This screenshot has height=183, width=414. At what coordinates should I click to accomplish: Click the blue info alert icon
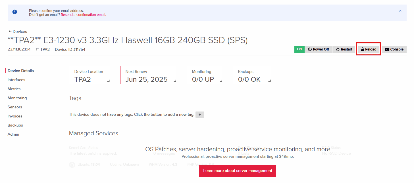[x=15, y=12]
